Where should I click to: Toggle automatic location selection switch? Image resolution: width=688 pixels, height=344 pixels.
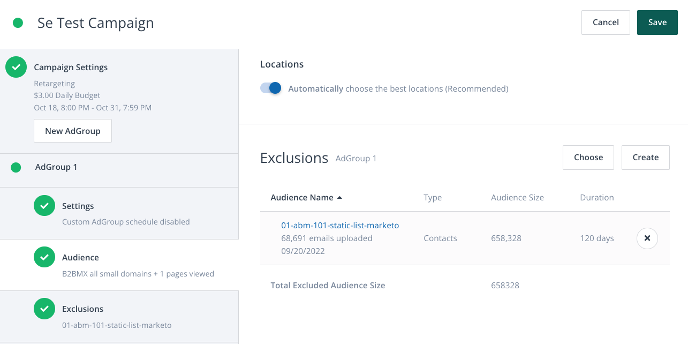(271, 88)
